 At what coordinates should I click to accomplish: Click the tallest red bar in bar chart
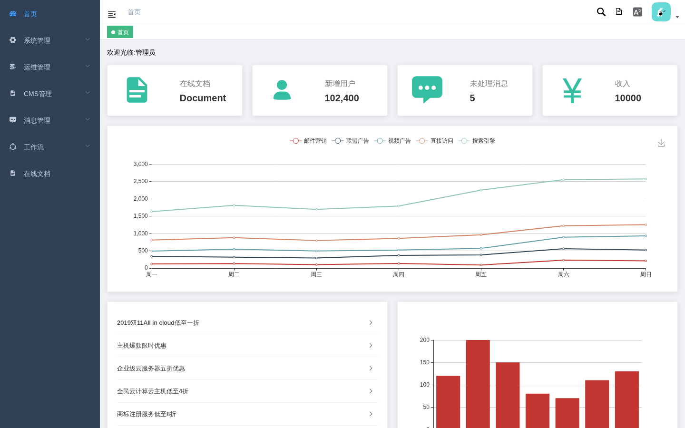tap(478, 384)
